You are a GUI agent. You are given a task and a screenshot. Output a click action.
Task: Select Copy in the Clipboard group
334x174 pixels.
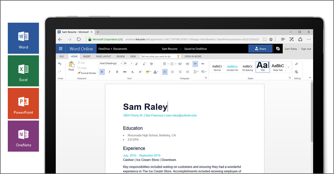pos(82,68)
